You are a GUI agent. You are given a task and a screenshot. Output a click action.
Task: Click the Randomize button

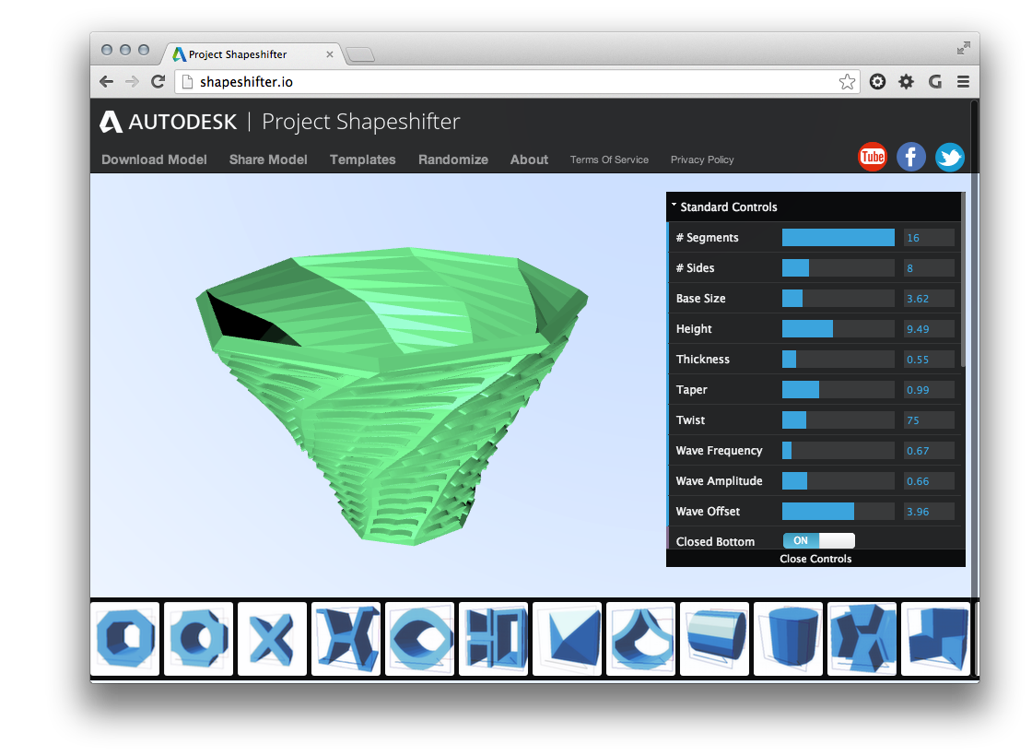tap(452, 159)
